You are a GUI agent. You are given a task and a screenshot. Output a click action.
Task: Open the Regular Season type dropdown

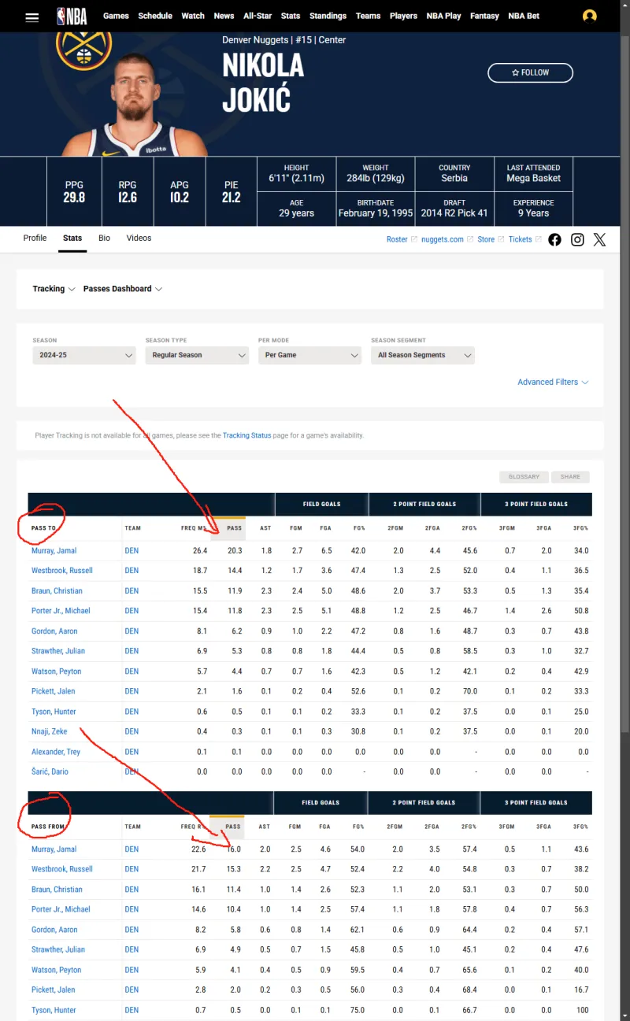pos(197,355)
